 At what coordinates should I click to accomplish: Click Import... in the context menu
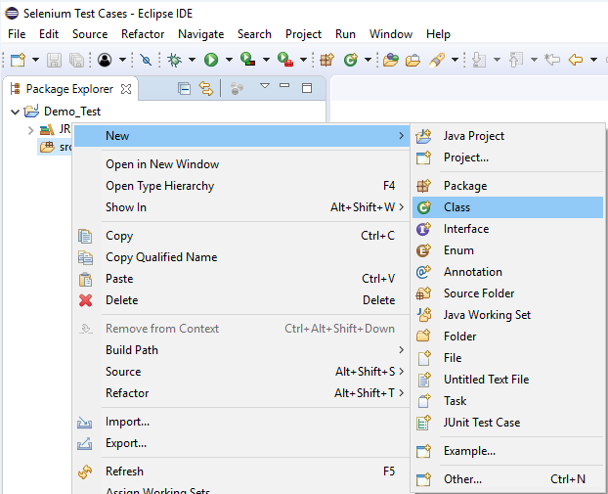click(127, 422)
